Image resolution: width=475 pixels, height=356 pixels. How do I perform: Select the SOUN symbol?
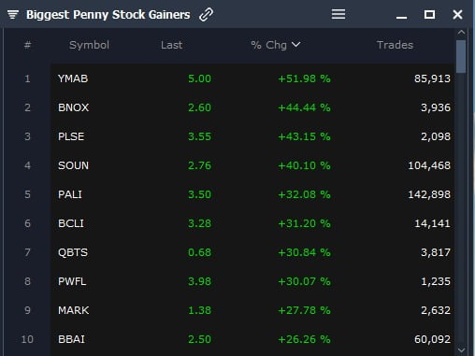tap(73, 165)
